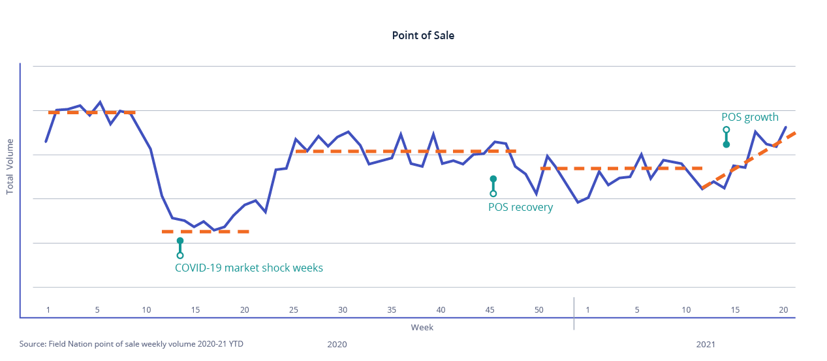Click week 20 tick label in 2021
Image resolution: width=827 pixels, height=361 pixels.
coord(783,309)
